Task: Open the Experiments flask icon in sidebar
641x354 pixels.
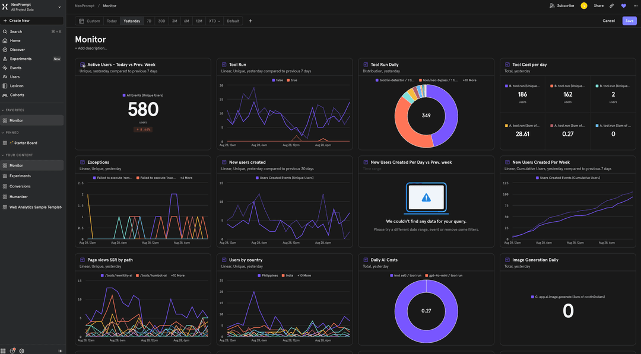Action: (5, 58)
